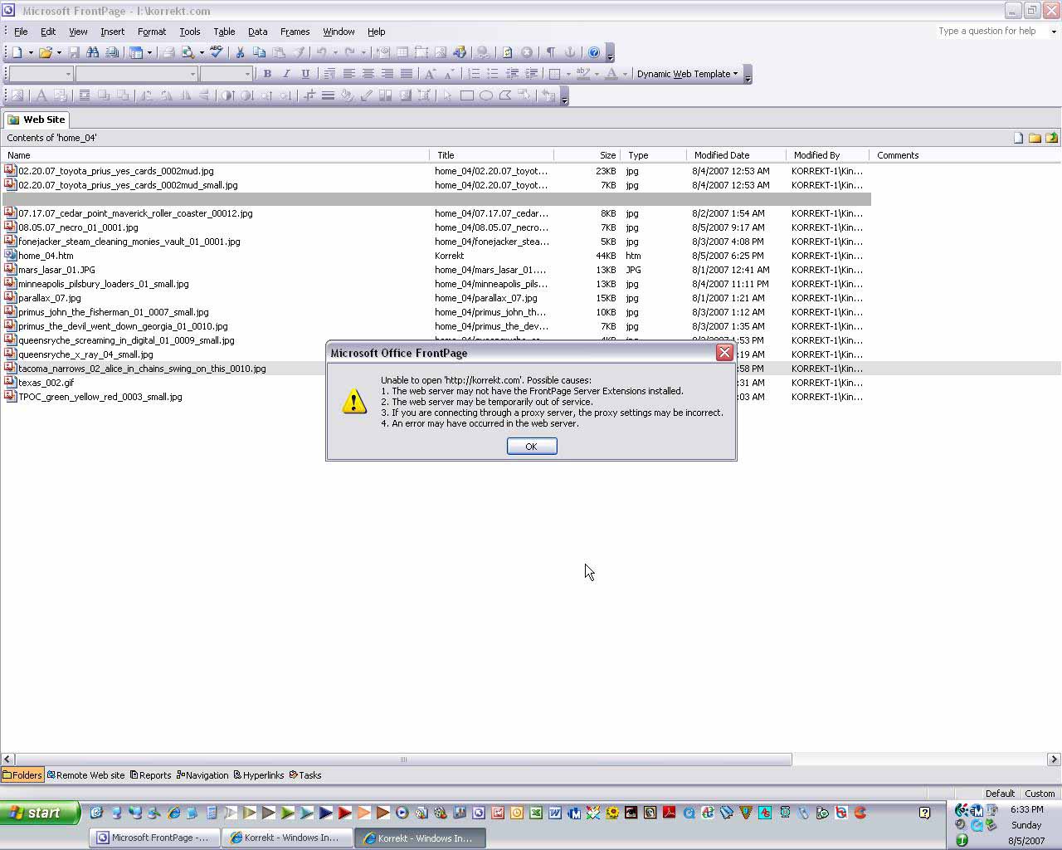Click the taskbar clock showing 6:33 PM
This screenshot has width=1062, height=850.
pos(1026,809)
